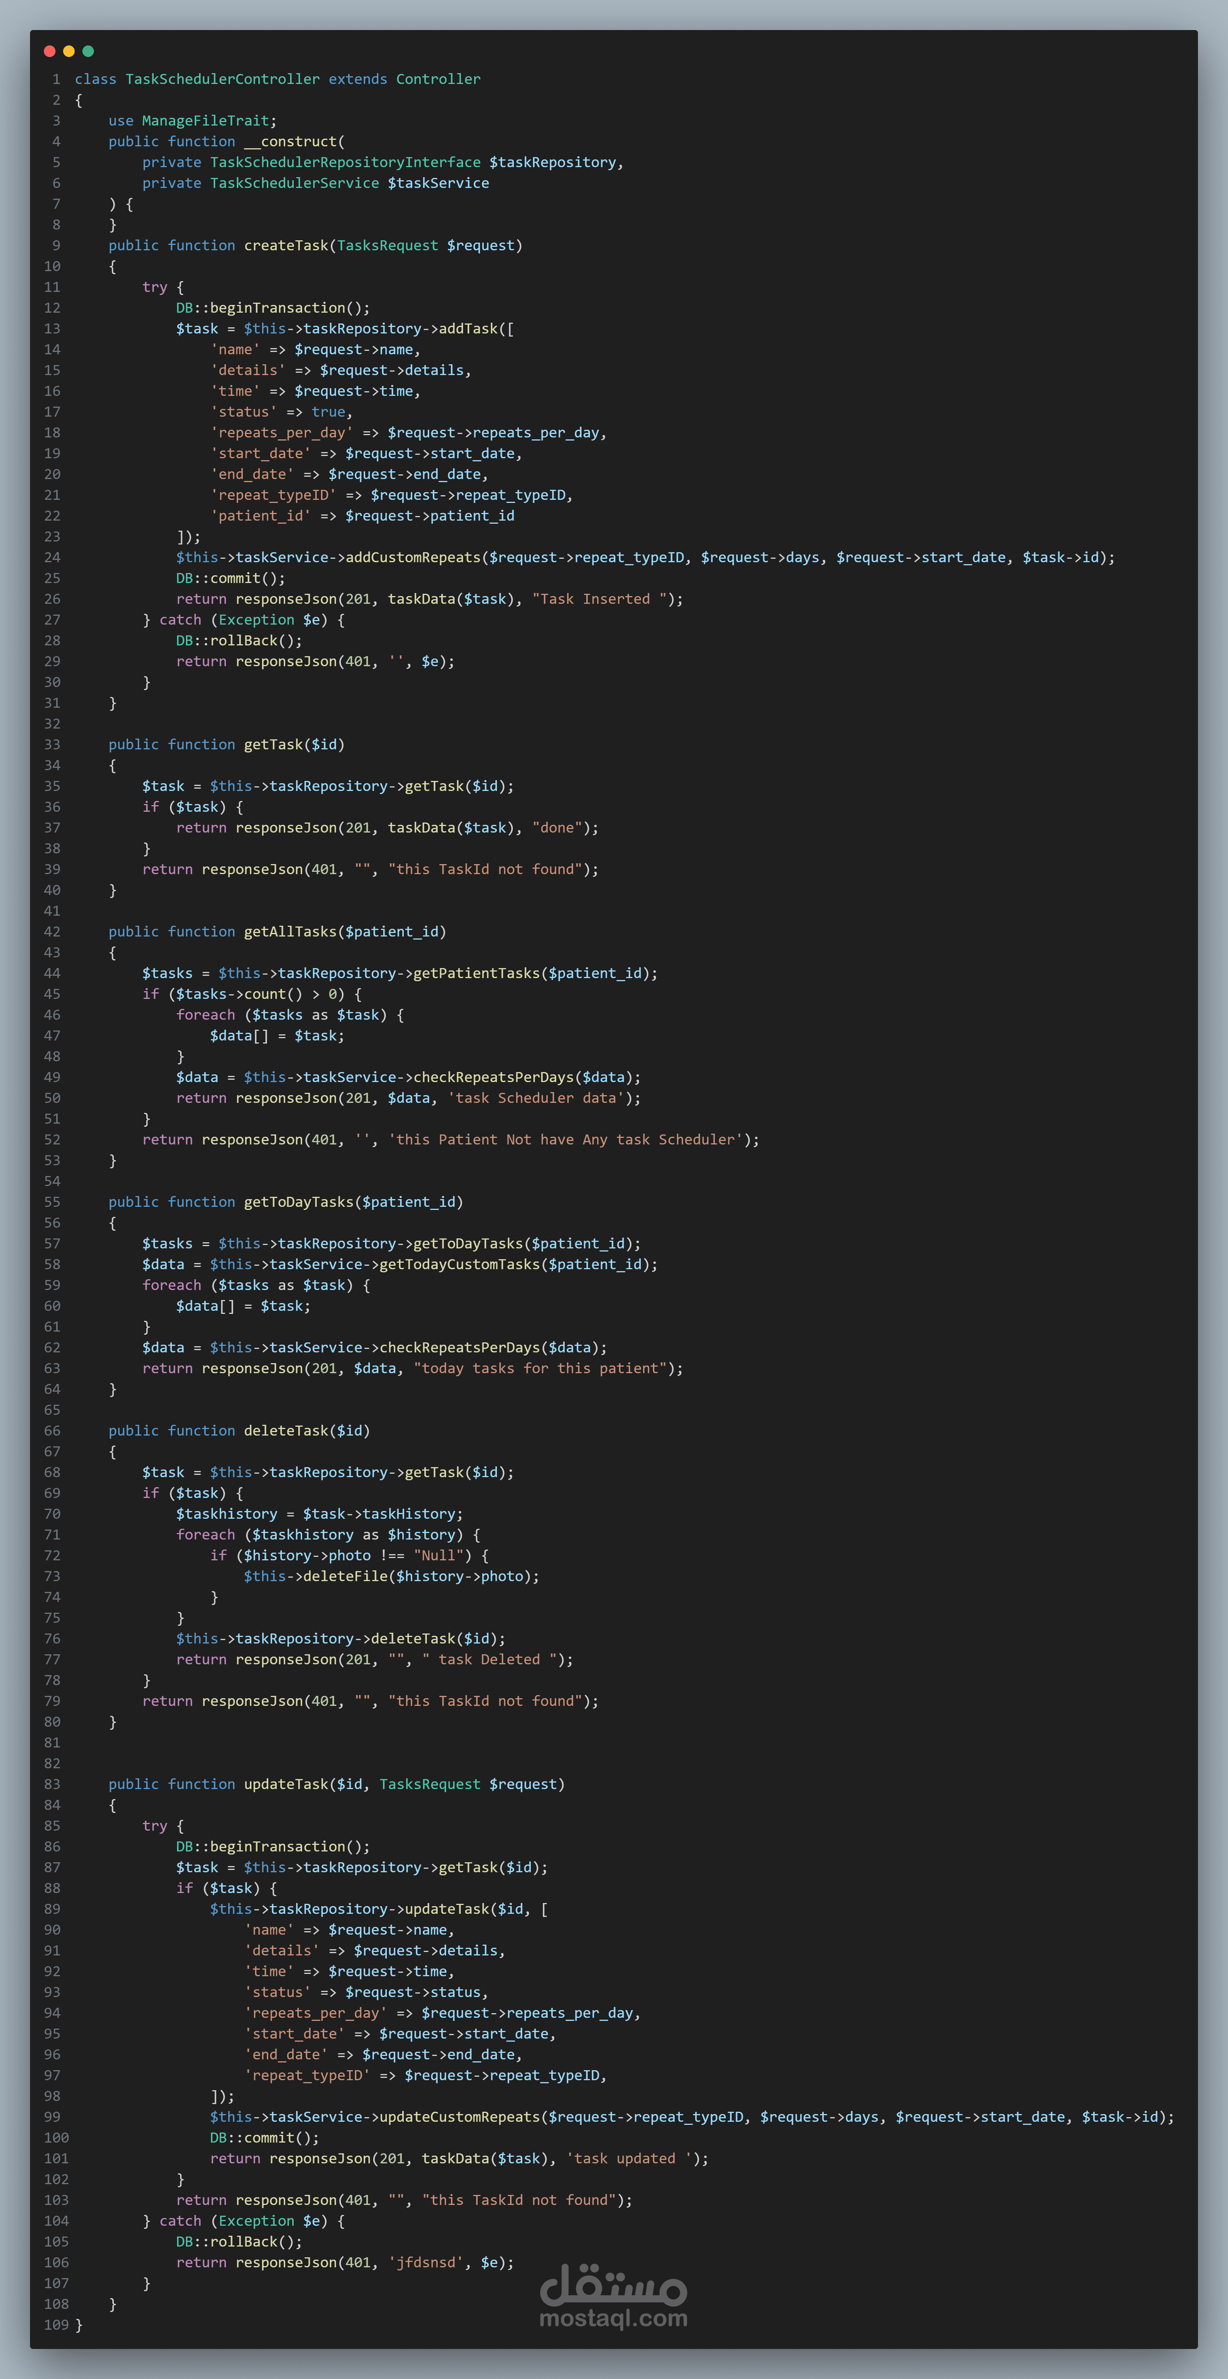This screenshot has height=2379, width=1228.
Task: Click the extends keyword on line 1
Action: tap(358, 79)
